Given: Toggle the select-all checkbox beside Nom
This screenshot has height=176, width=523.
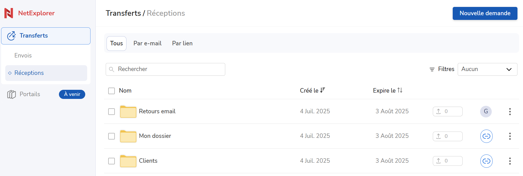Looking at the screenshot, I should (x=112, y=91).
